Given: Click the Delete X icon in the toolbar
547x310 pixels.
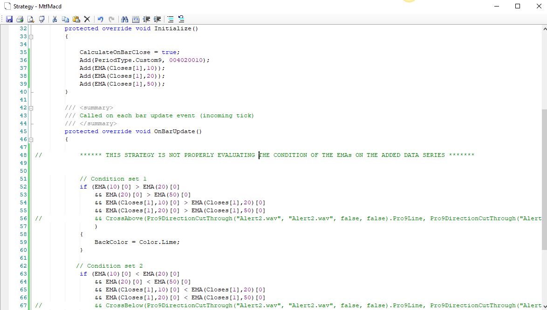Looking at the screenshot, I should pos(87,19).
